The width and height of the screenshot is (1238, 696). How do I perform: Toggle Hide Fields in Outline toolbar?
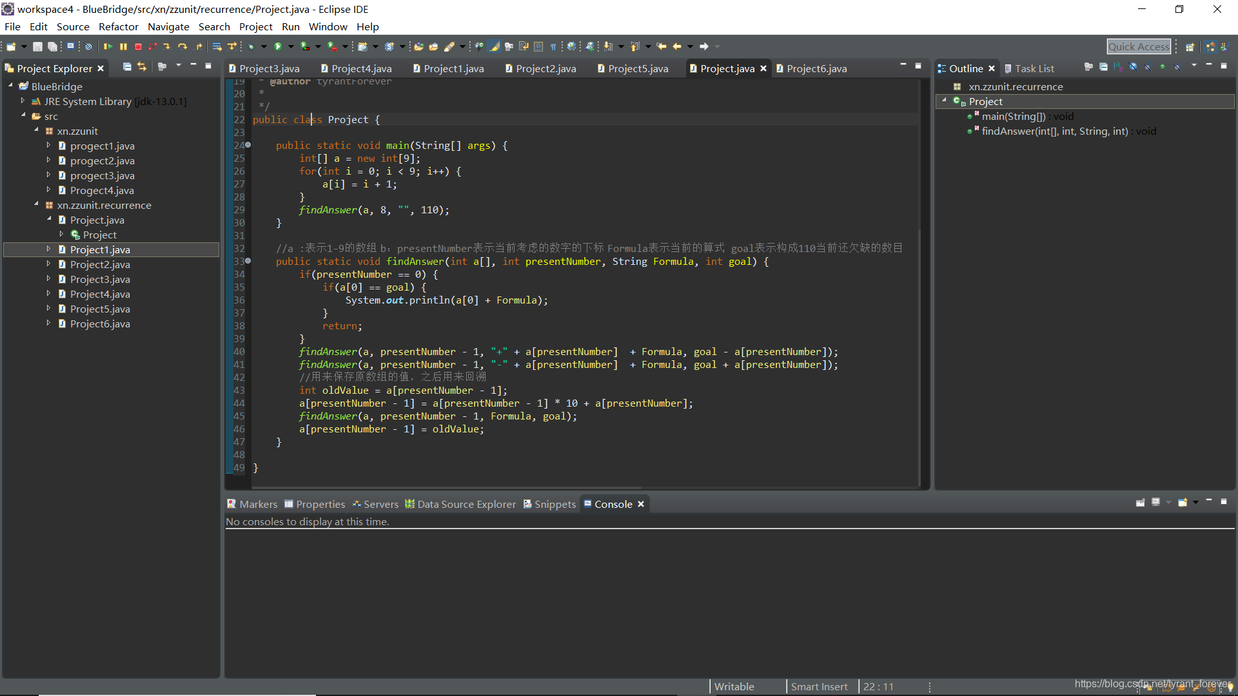tap(1133, 67)
